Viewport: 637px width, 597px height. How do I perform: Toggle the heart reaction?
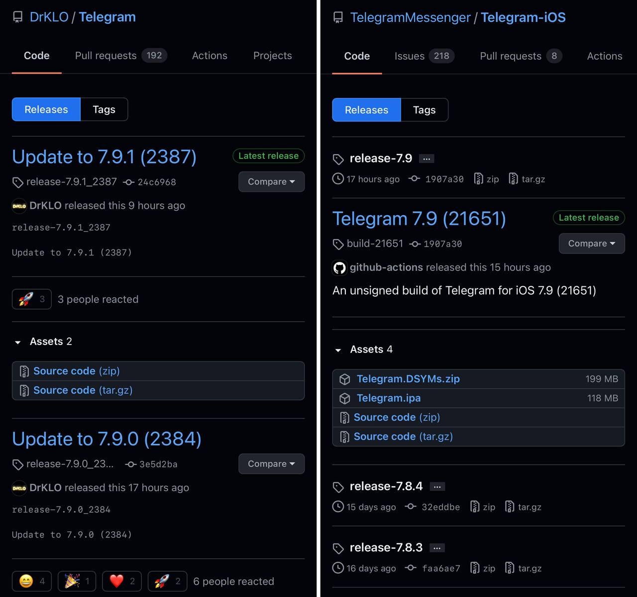click(x=122, y=581)
